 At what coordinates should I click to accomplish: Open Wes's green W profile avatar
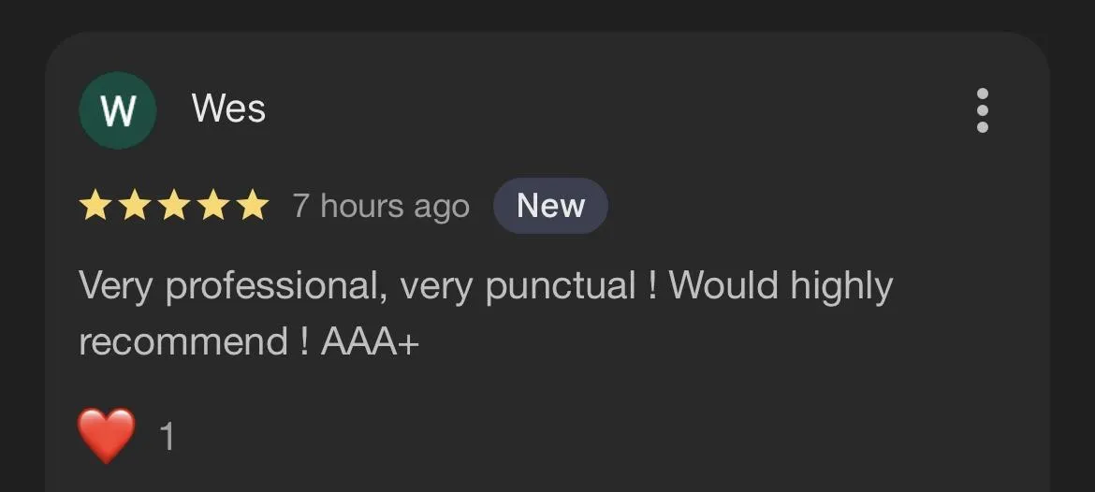[117, 109]
